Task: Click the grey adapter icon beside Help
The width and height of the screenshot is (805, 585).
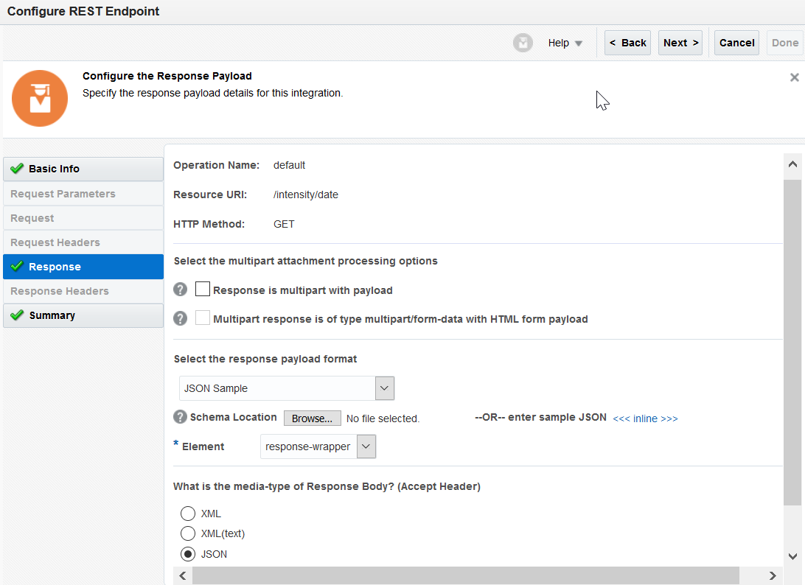Action: click(x=523, y=43)
